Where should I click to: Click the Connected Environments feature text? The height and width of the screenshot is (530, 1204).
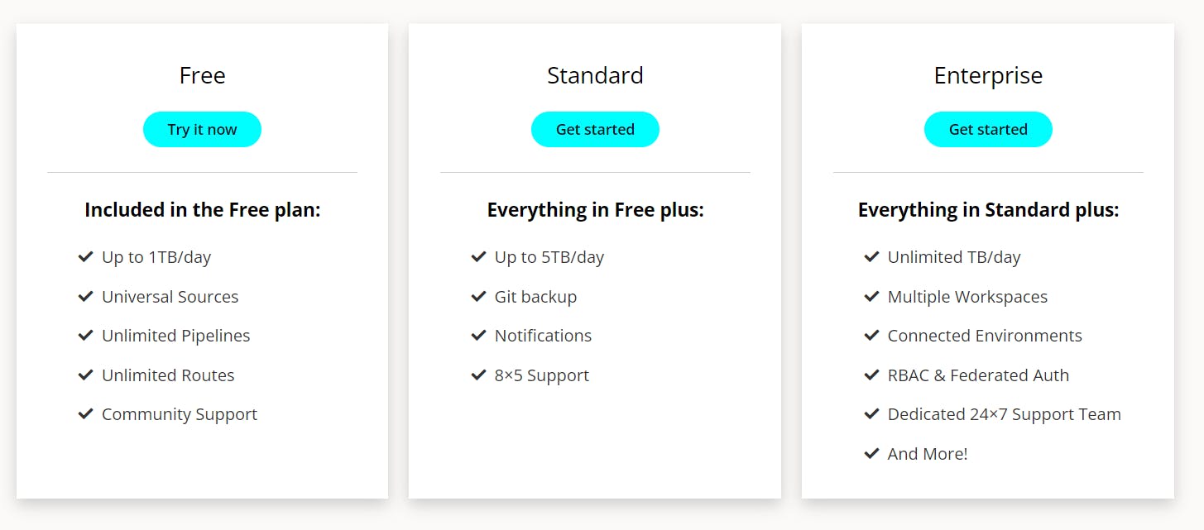(985, 336)
